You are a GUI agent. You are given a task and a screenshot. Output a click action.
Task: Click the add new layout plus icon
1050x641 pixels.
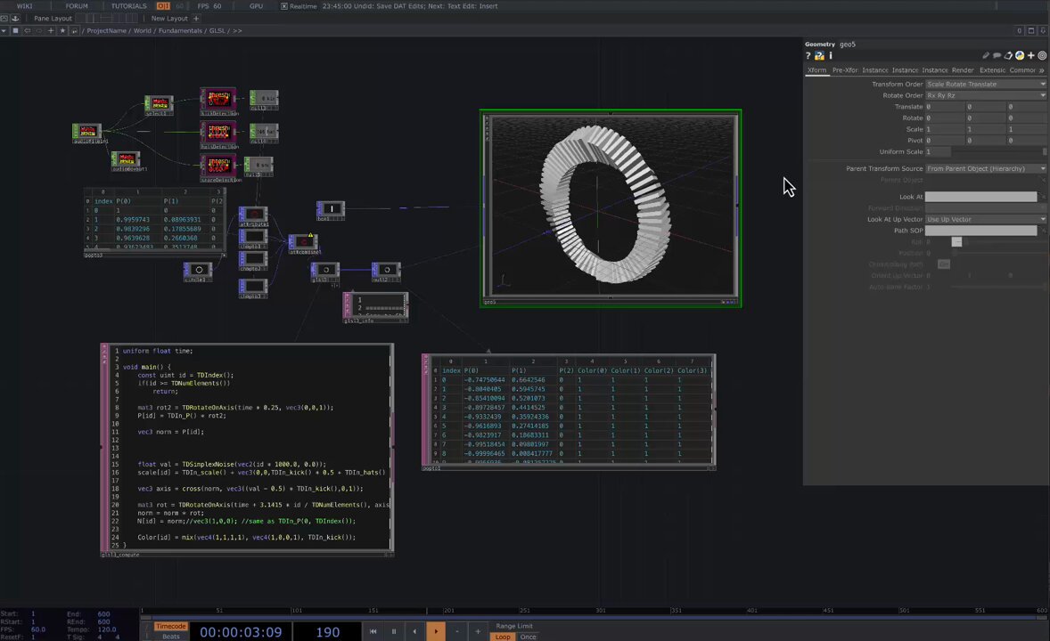pos(196,19)
